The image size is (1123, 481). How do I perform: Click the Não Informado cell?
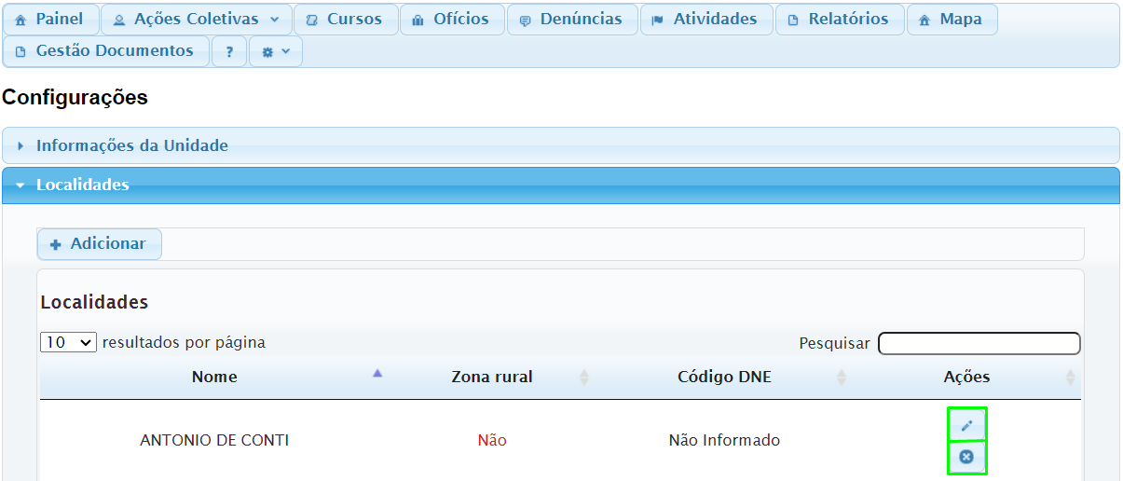tap(724, 440)
